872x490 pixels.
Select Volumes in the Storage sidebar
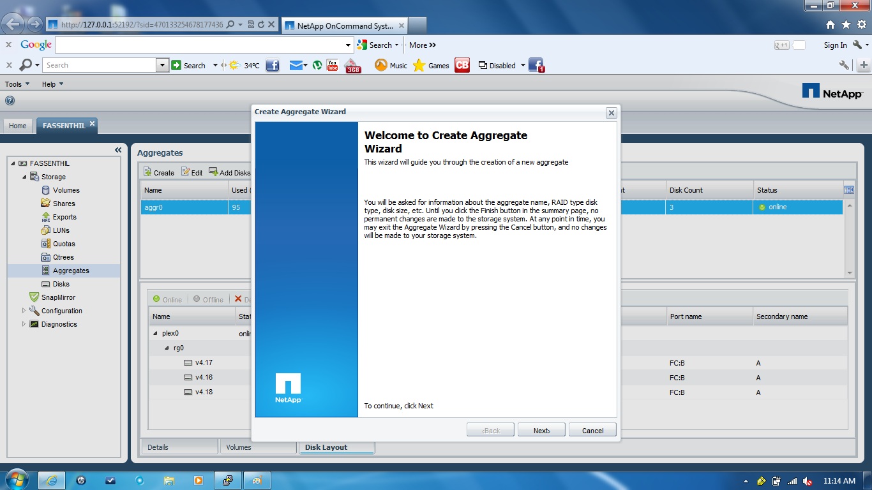tap(67, 189)
